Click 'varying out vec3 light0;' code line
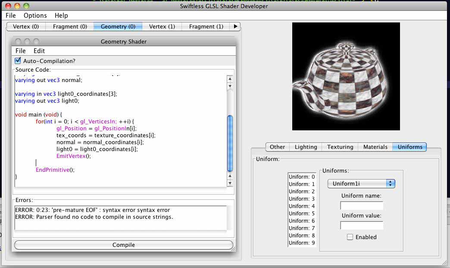This screenshot has height=268, width=450. tap(47, 101)
